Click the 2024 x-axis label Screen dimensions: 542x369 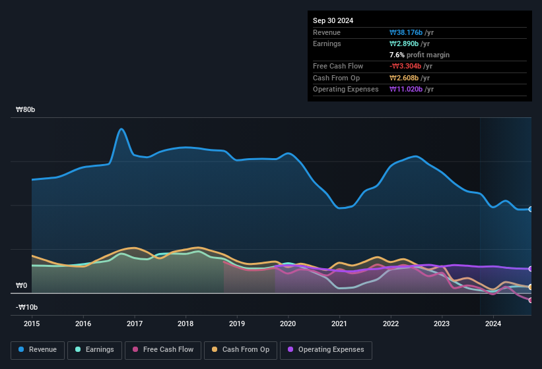coord(493,324)
